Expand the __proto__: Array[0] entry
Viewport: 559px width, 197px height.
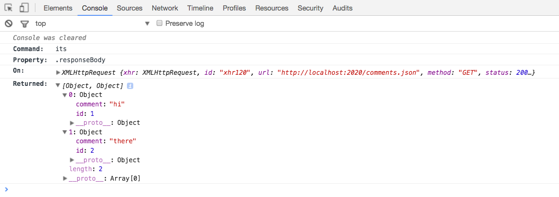[x=65, y=178]
